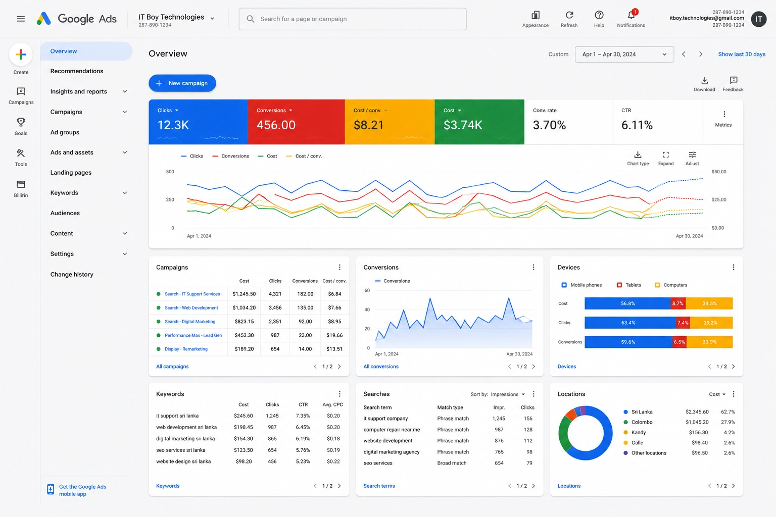This screenshot has width=776, height=517.
Task: Open Search - IT Support Services campaign
Action: click(x=192, y=294)
